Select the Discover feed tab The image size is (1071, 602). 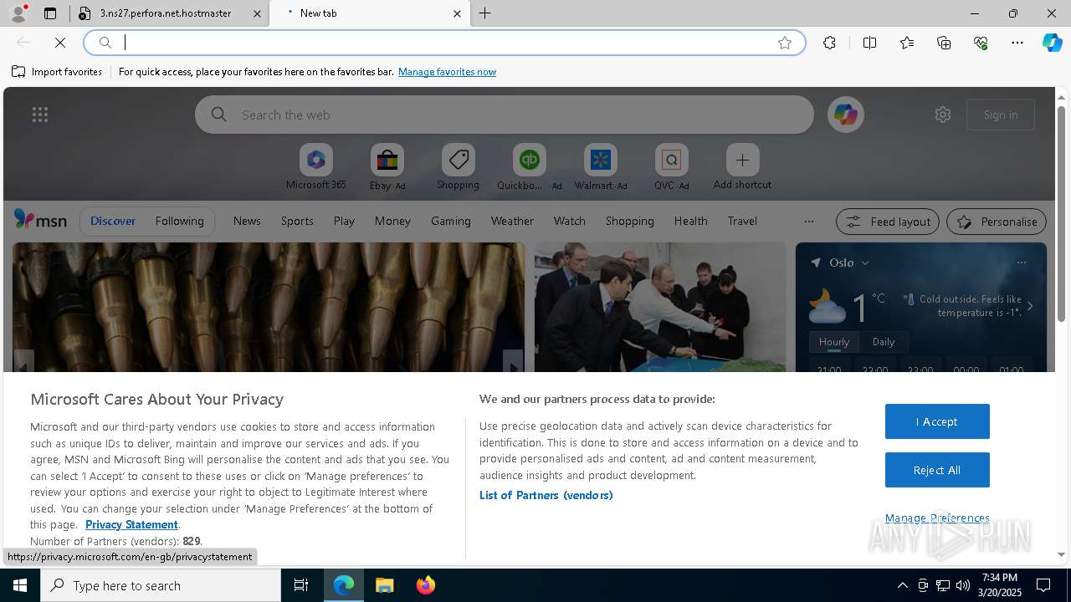(x=113, y=221)
